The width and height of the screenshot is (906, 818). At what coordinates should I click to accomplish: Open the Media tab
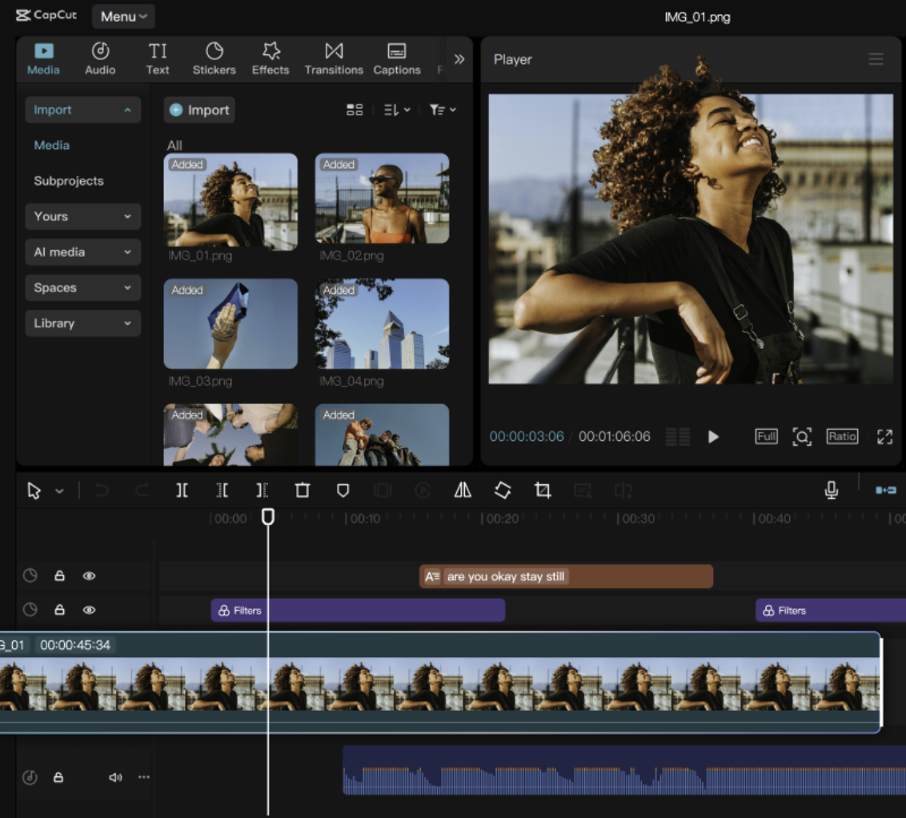(43, 59)
